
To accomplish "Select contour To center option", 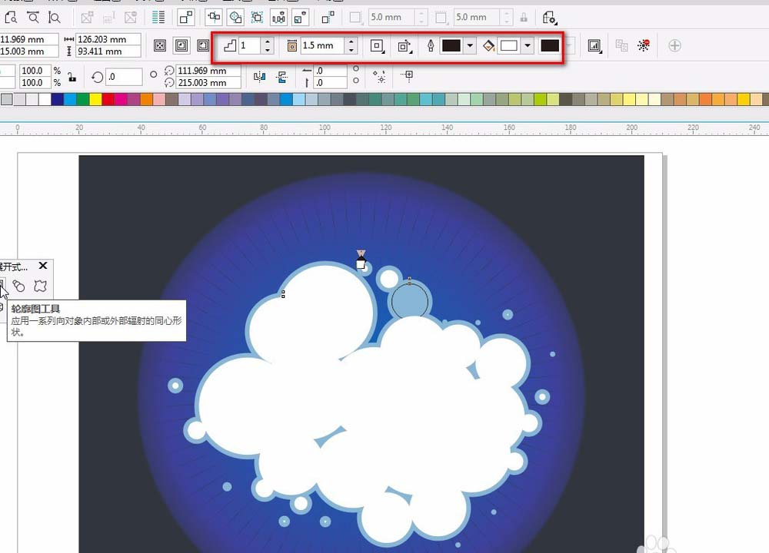I will pyautogui.click(x=160, y=45).
